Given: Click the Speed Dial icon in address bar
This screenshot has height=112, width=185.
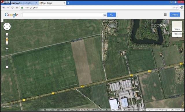Looking at the screenshot, I should (x=173, y=8).
